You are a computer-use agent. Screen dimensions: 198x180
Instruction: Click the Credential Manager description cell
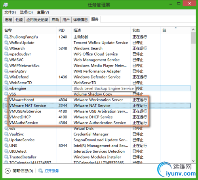pyautogui.click(x=91, y=134)
